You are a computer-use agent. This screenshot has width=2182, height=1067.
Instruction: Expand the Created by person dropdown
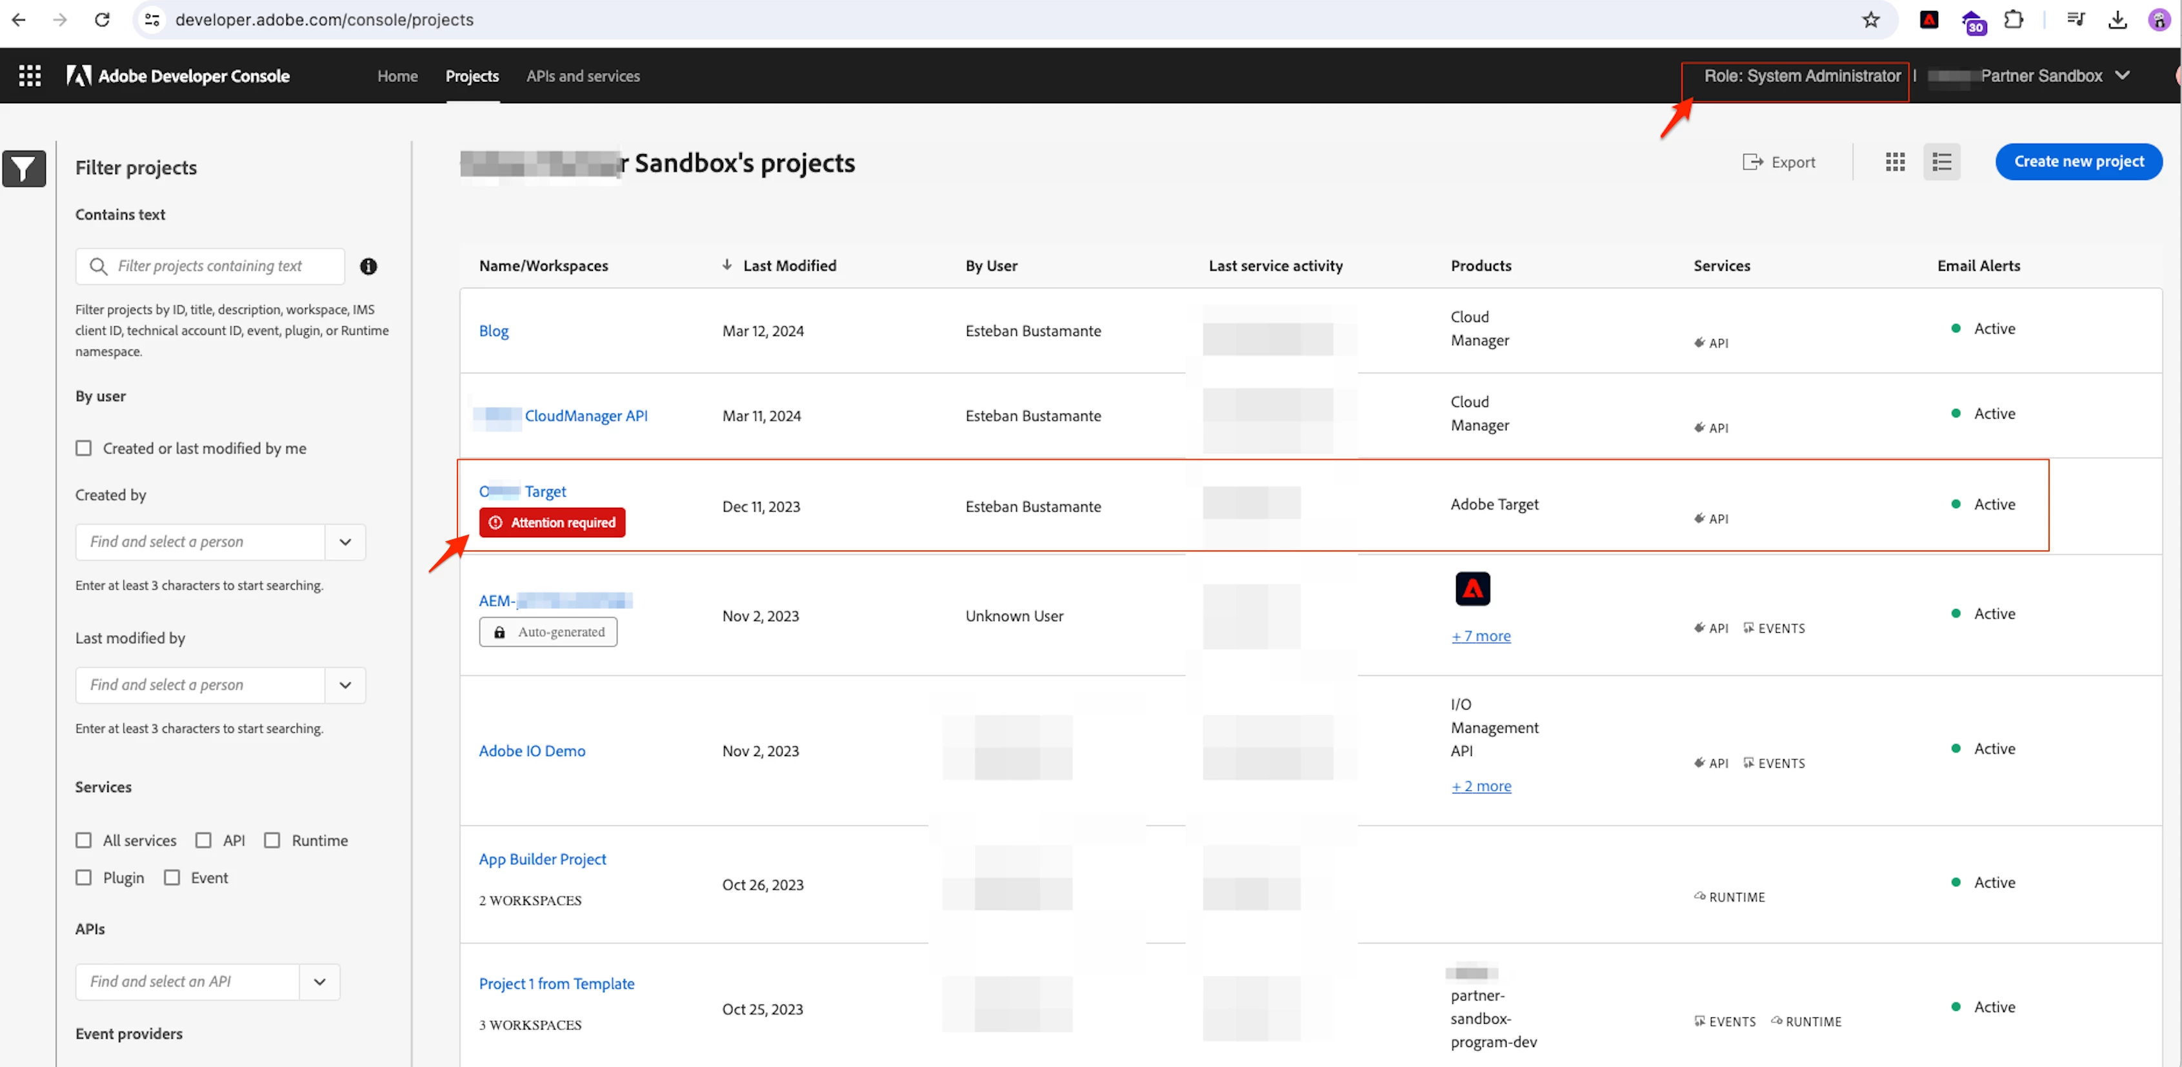click(x=345, y=542)
